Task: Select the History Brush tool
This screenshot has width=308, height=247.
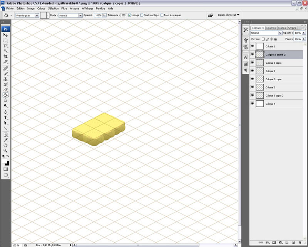Action: [x=5, y=84]
